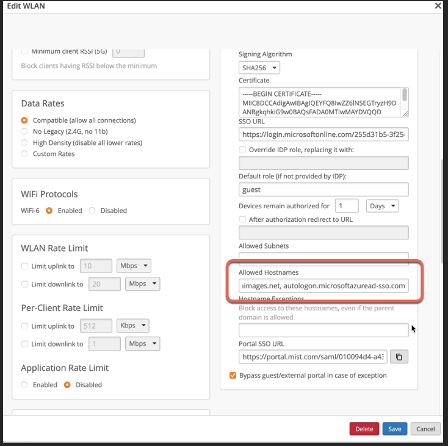This screenshot has width=448, height=446.
Task: Select No Legacy data rate option
Action: (24, 131)
